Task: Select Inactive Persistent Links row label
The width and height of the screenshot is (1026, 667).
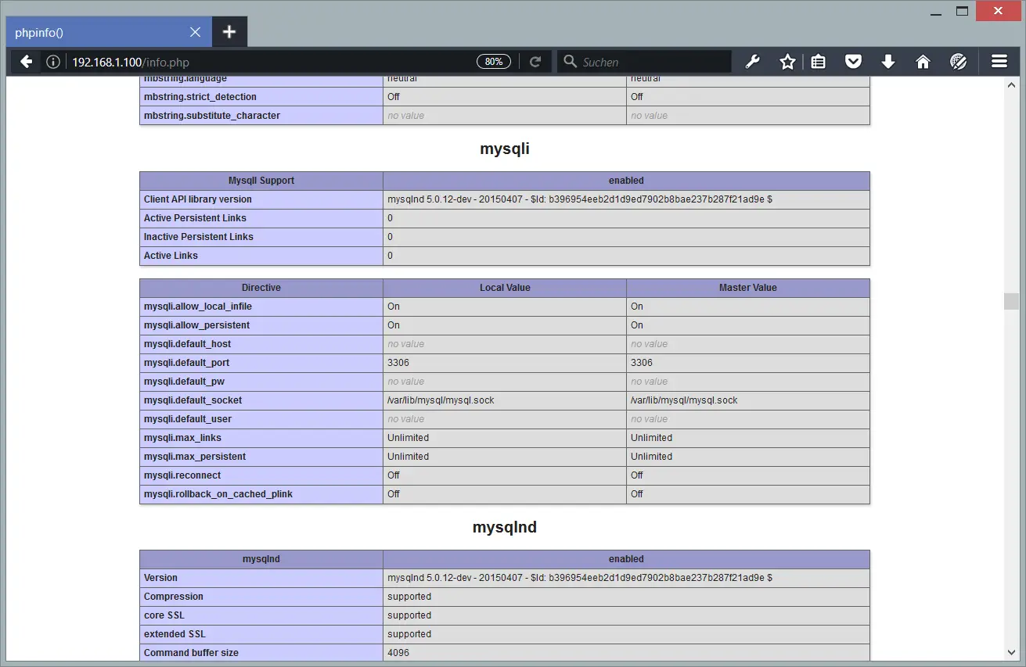Action: click(199, 237)
